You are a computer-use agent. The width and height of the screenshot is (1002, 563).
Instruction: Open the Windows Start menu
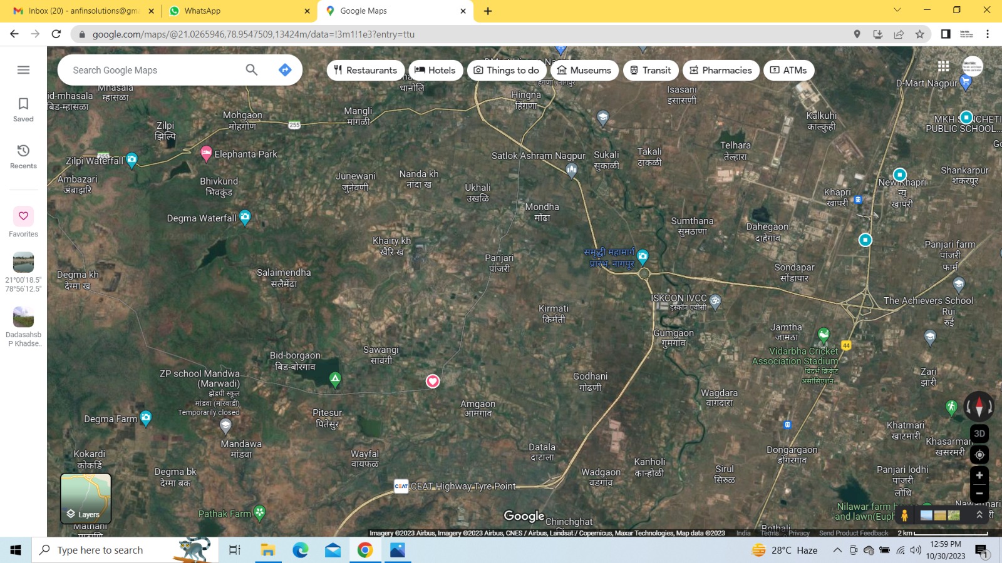point(16,550)
